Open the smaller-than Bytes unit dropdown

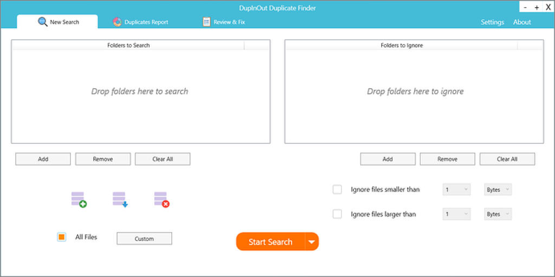click(498, 189)
